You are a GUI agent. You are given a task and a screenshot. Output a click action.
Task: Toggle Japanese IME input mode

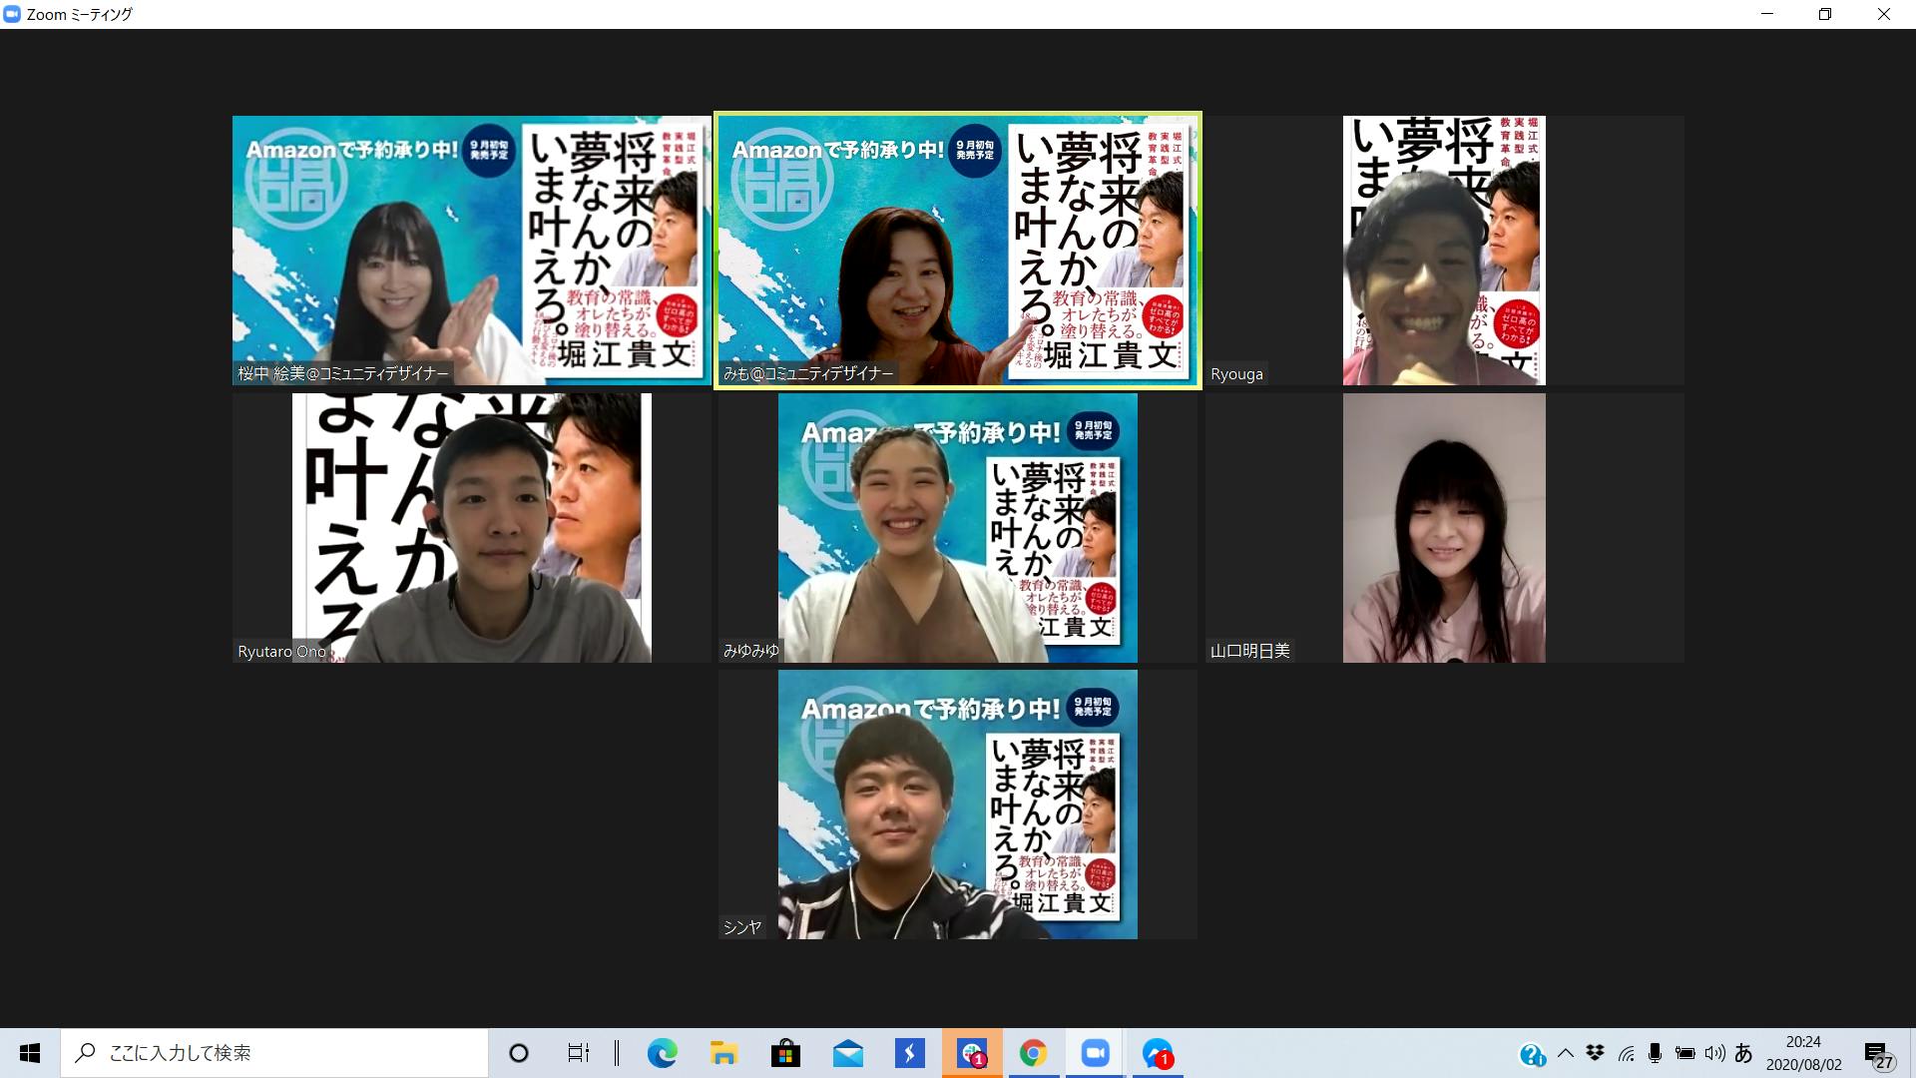[x=1743, y=1053]
